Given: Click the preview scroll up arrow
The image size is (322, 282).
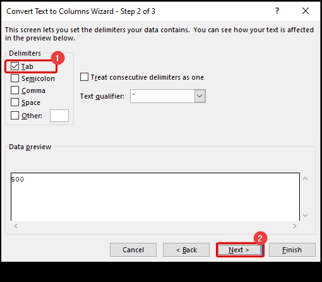Looking at the screenshot, I should pyautogui.click(x=306, y=179).
